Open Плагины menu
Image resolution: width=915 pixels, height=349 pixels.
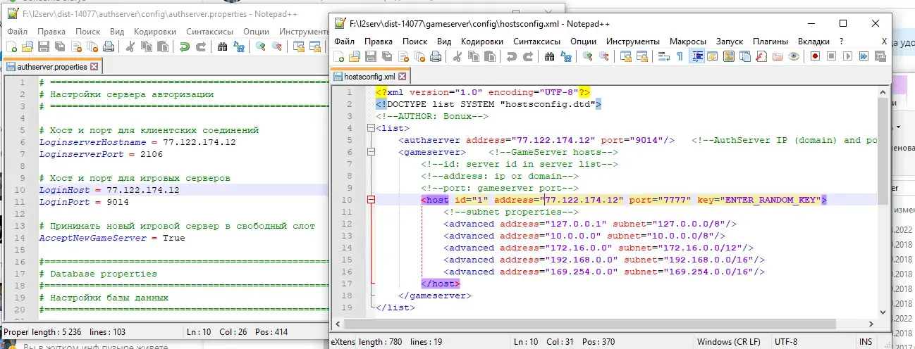pyautogui.click(x=770, y=42)
